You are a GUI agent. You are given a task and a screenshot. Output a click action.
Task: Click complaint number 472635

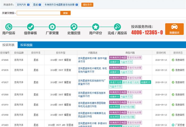(x=5, y=70)
